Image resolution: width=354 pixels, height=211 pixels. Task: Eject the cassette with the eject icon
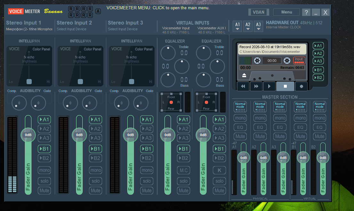(244, 75)
